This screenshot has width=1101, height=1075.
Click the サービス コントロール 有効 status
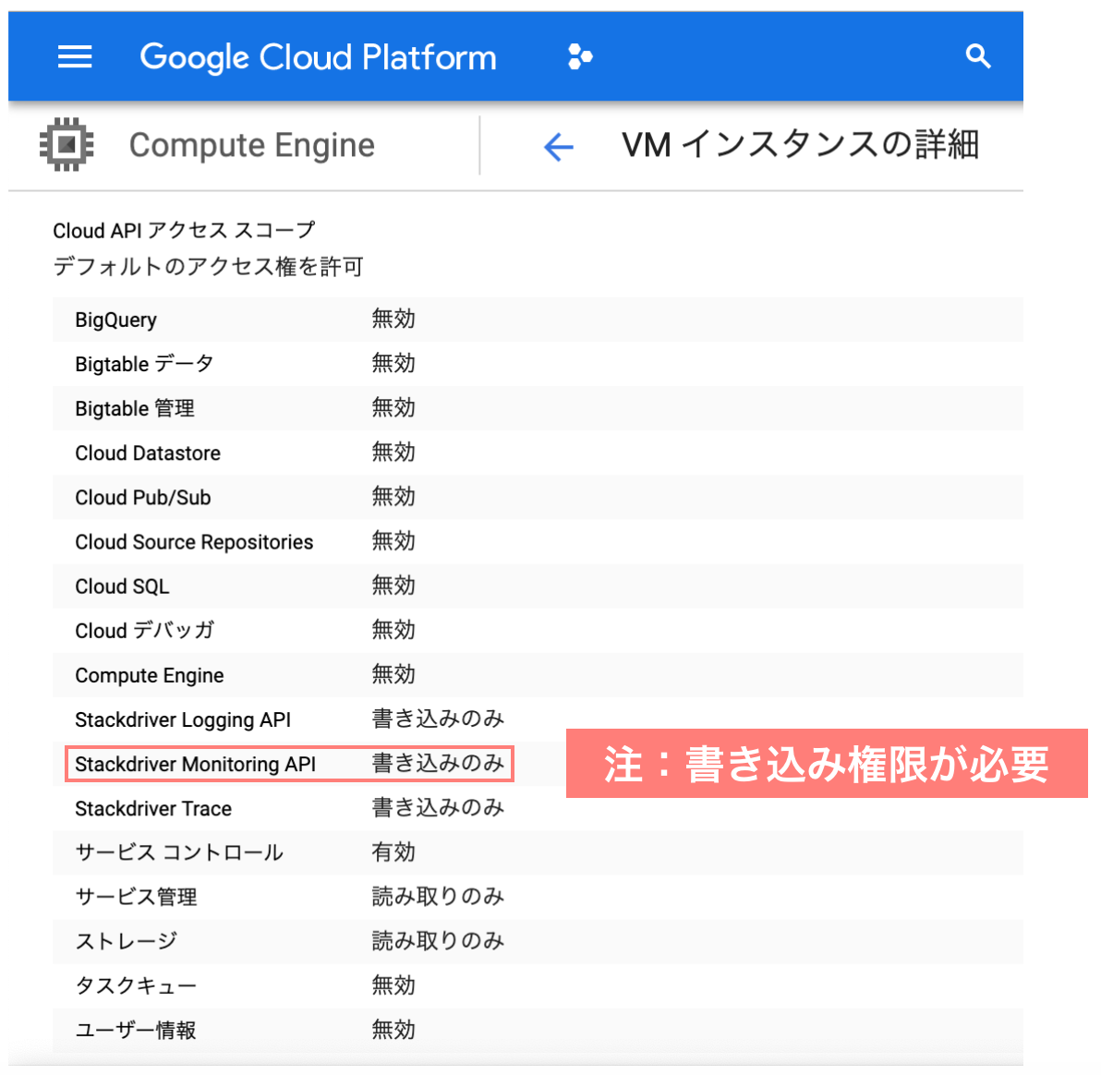(393, 852)
